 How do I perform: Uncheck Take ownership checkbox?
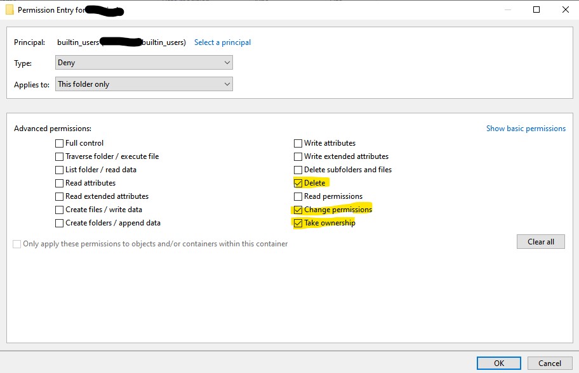pos(298,223)
